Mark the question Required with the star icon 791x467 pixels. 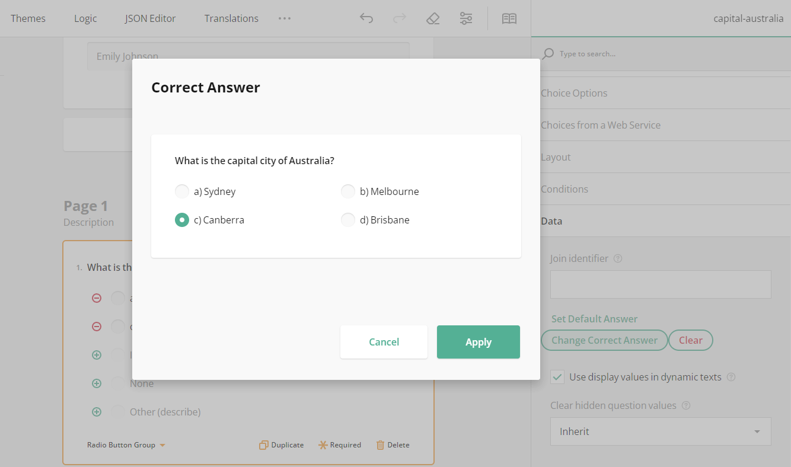click(x=340, y=444)
